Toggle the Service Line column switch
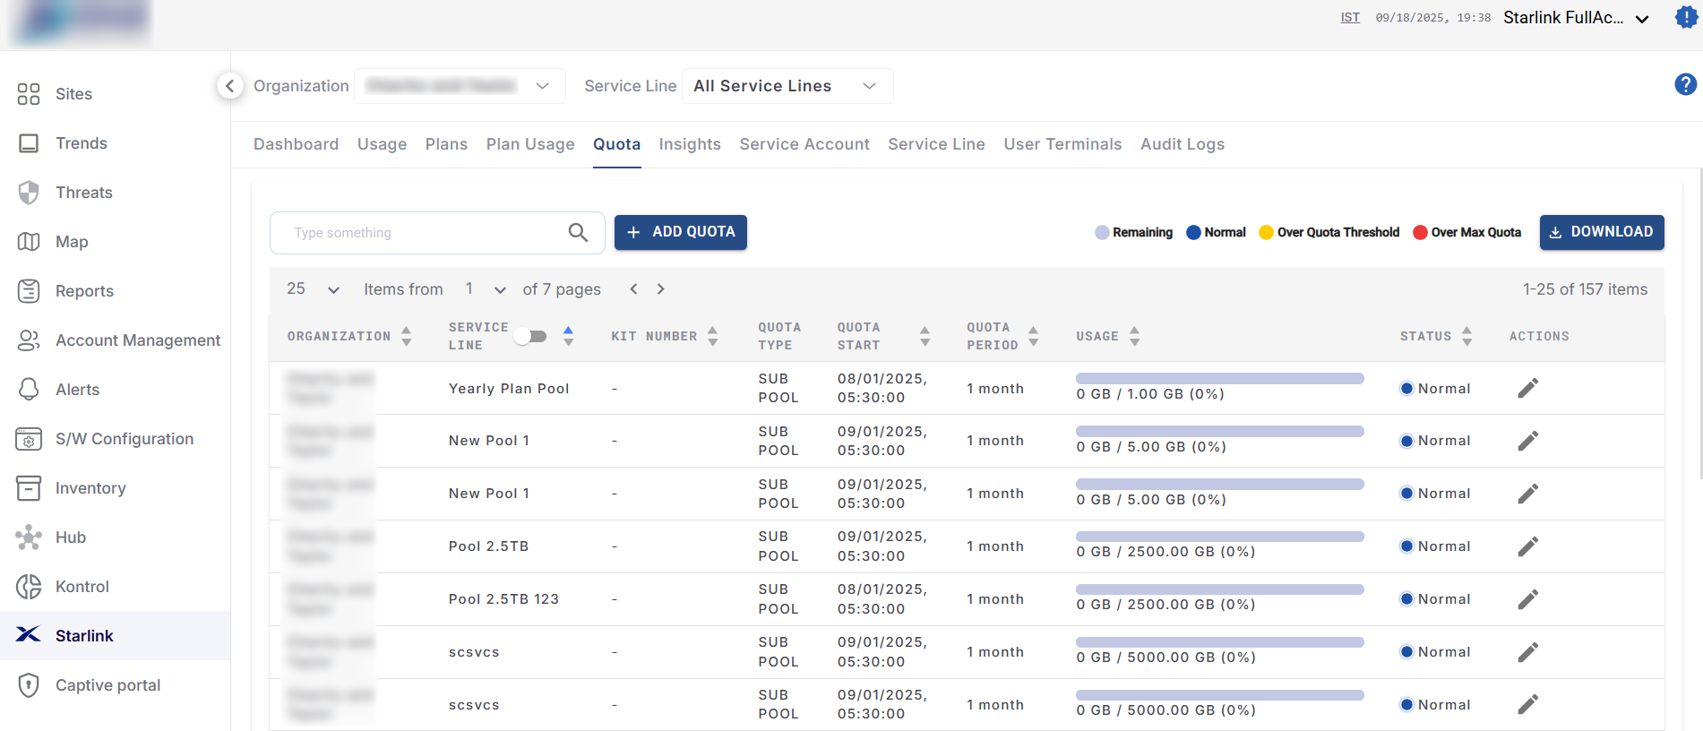1703x731 pixels. [x=531, y=337]
